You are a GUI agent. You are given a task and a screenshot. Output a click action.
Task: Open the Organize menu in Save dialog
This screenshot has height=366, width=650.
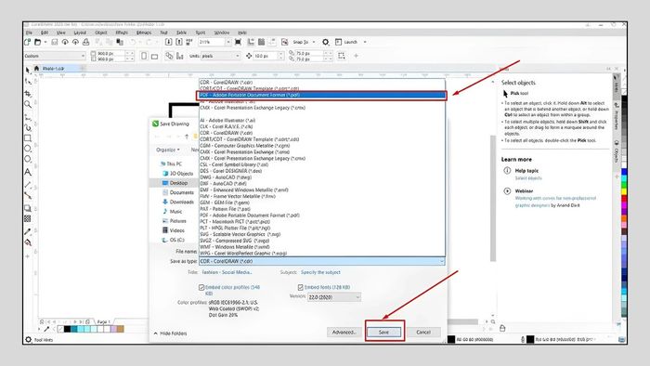tap(168, 150)
